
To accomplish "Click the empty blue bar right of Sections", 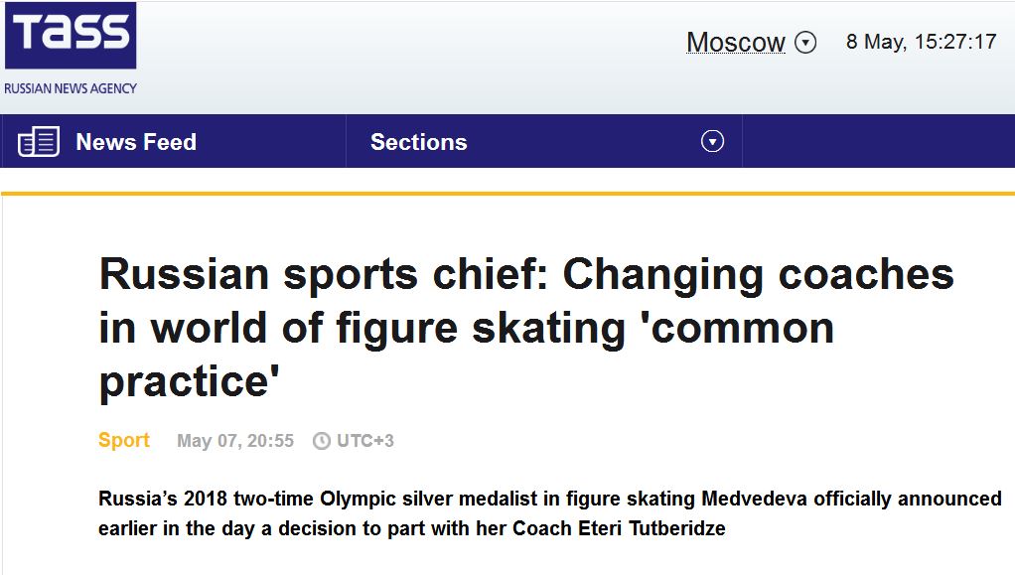I will (x=878, y=142).
